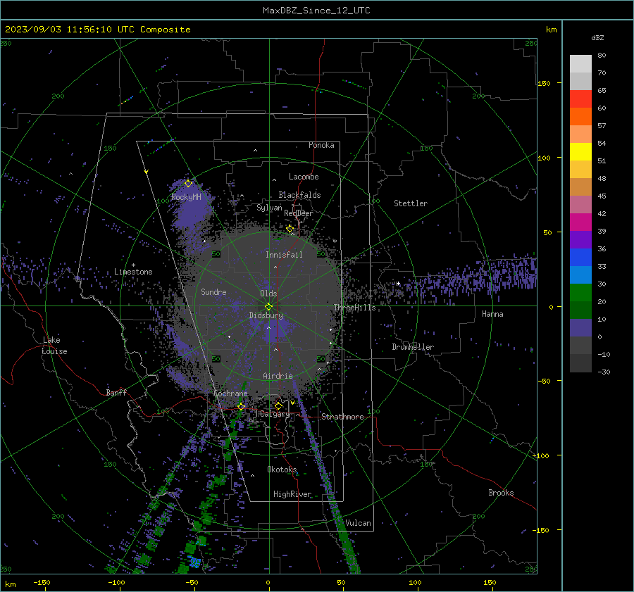Viewport: 634px width, 592px height.
Task: Click the HighRiver town label
Action: click(292, 494)
